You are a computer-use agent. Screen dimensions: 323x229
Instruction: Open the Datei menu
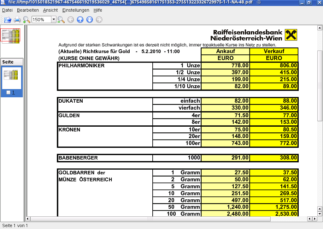(7, 10)
